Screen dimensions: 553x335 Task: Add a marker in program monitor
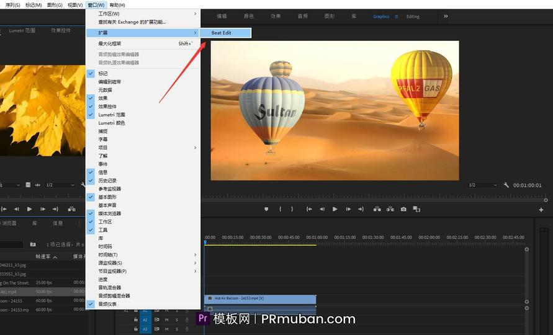pyautogui.click(x=266, y=209)
